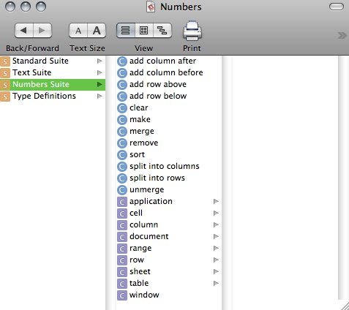Switch to list view mode

(x=126, y=31)
